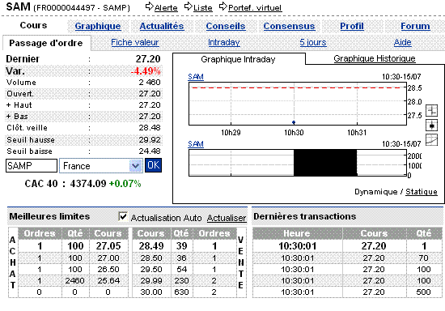
Task: Click the Seuil hausse value 29.92
Action: pyautogui.click(x=150, y=140)
